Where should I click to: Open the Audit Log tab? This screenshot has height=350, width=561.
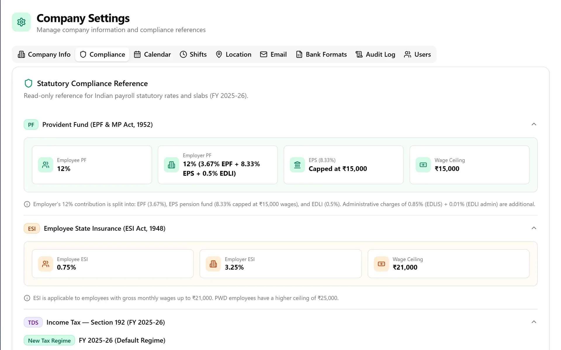[x=375, y=55]
